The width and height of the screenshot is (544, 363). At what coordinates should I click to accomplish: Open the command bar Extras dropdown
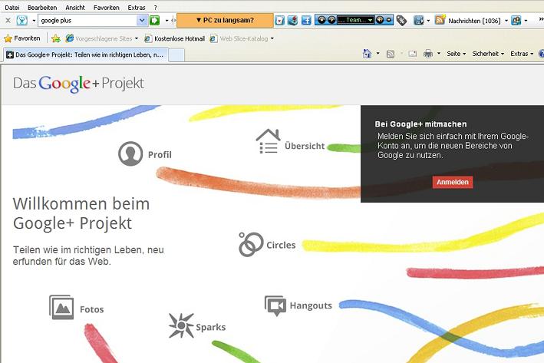(522, 54)
